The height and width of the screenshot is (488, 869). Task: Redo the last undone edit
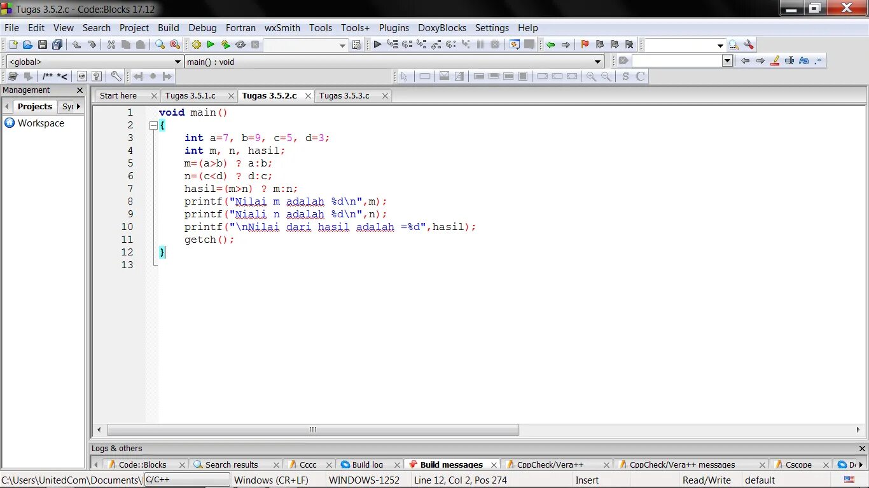[92, 44]
